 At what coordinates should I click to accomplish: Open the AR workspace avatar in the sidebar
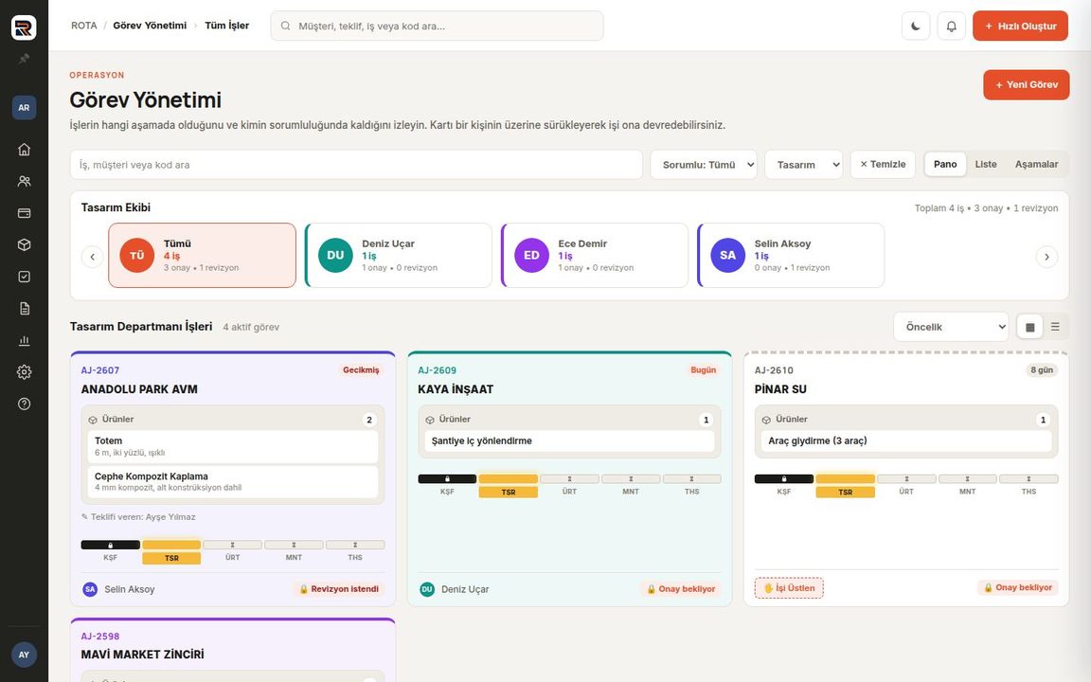24,107
